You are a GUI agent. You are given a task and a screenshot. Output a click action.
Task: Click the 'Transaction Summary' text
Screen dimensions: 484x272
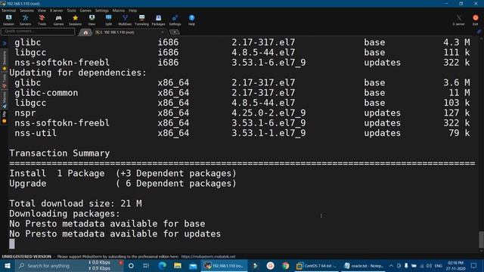[60, 153]
